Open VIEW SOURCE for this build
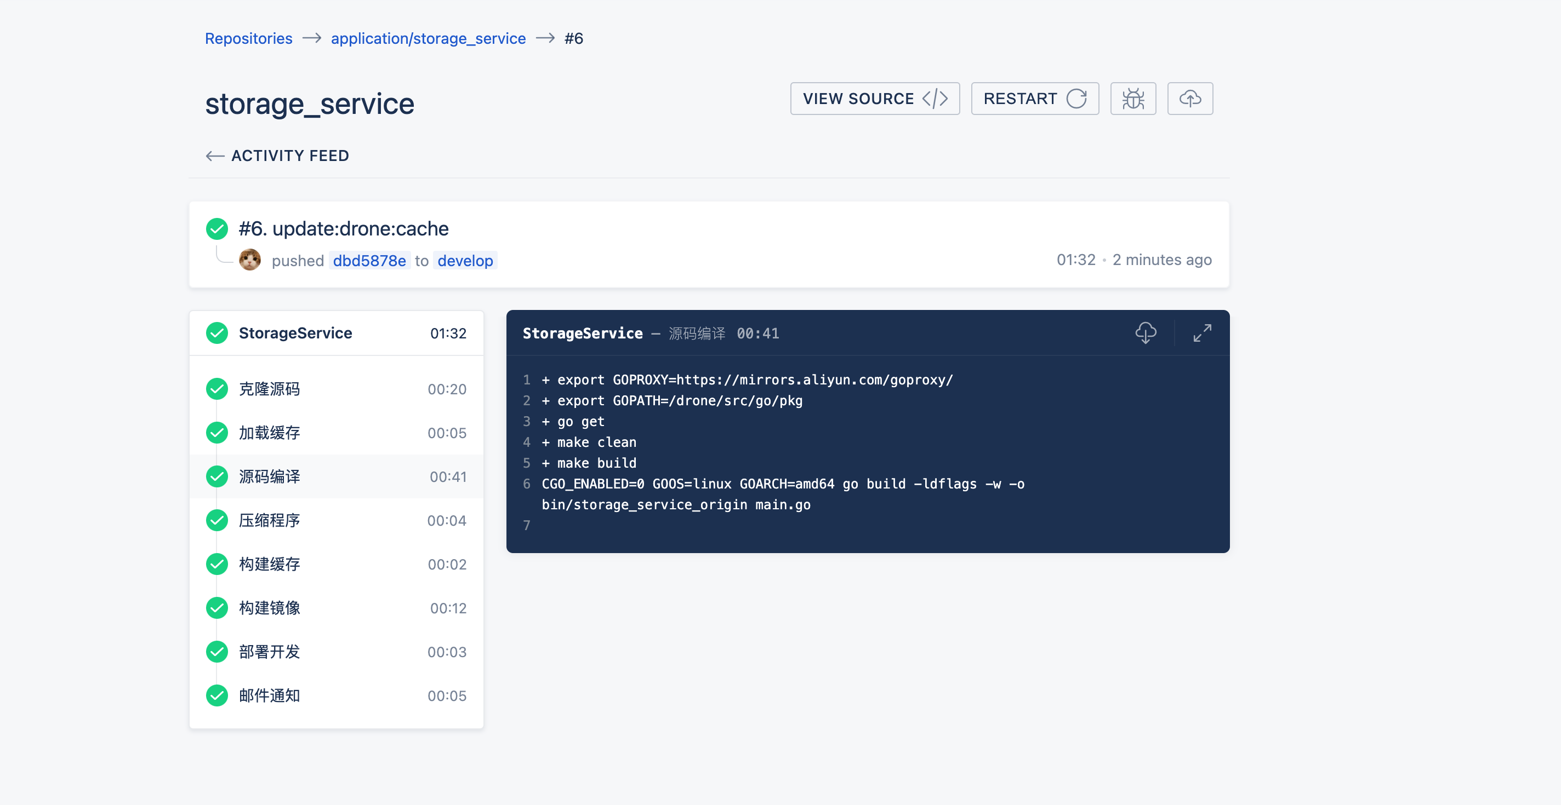Screen dimensions: 1561x805 [874, 99]
